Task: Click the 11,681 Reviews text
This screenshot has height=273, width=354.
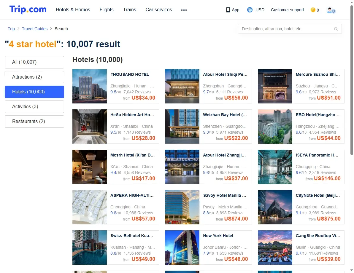Action: point(323,253)
